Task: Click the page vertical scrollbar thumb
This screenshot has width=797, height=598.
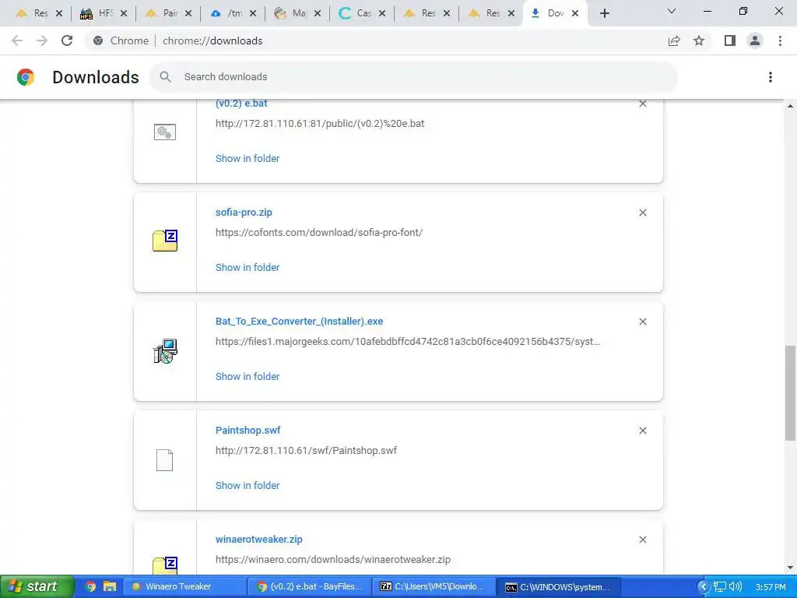Action: point(790,392)
